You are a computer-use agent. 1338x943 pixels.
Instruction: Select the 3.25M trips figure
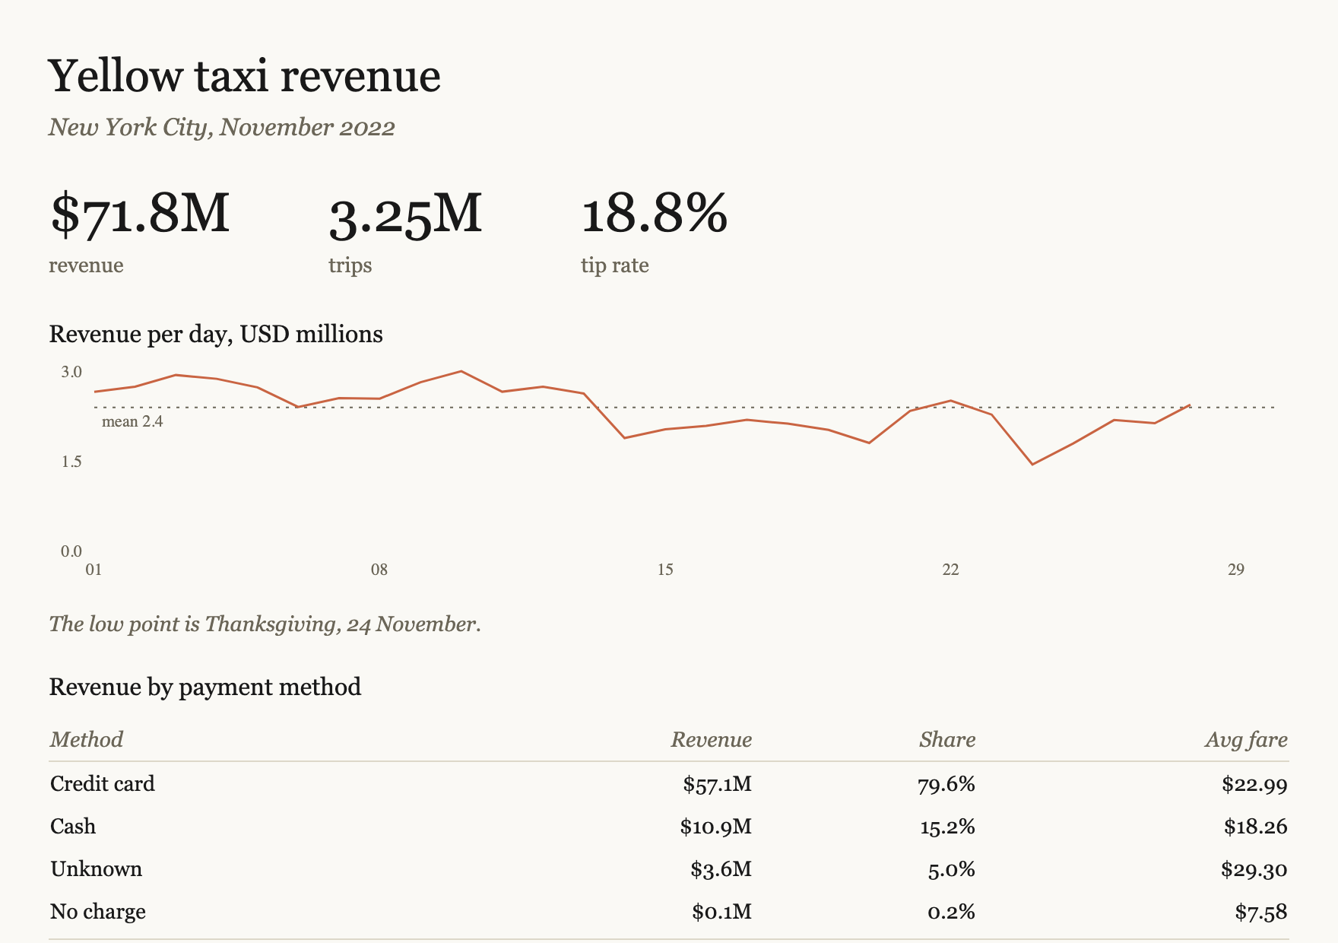tap(405, 214)
